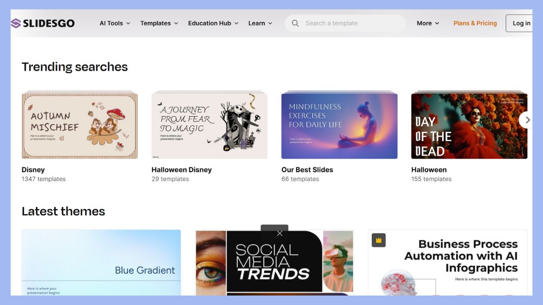Close the overlay with the X icon

click(280, 233)
